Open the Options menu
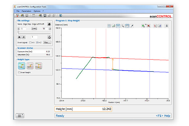189x126 pixels. point(37,11)
